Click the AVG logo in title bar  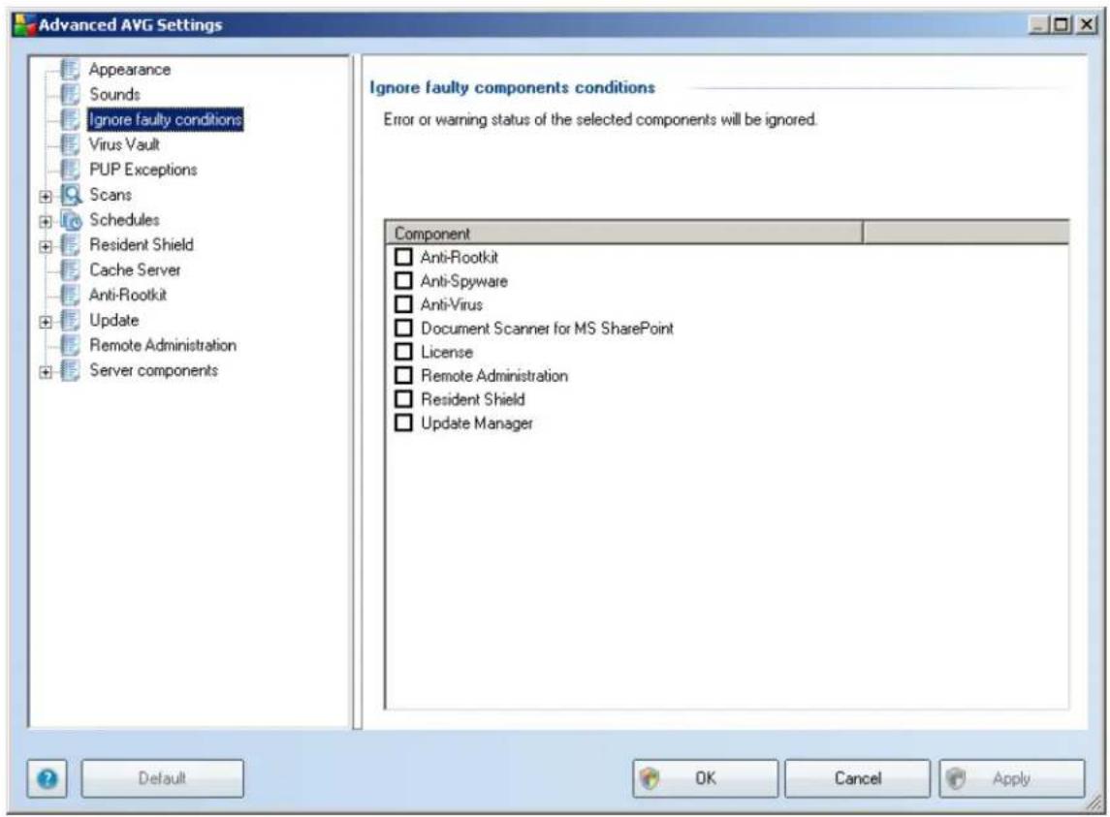click(25, 24)
